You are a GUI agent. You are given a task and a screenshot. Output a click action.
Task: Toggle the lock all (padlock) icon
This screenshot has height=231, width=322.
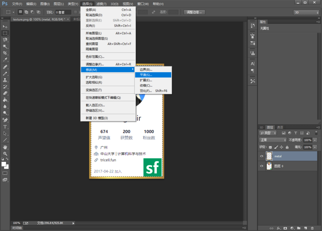pos(287,147)
